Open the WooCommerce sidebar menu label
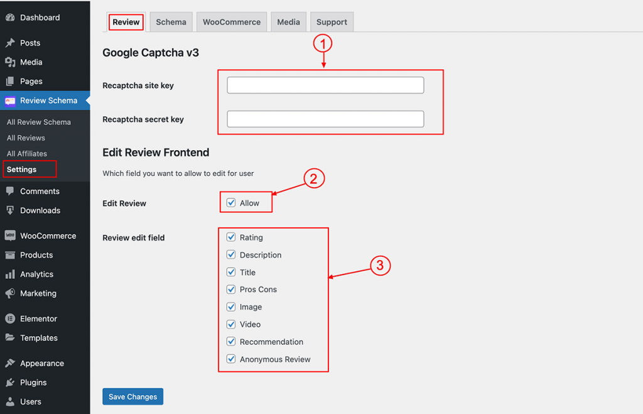Screen dimensions: 643x414 48,236
